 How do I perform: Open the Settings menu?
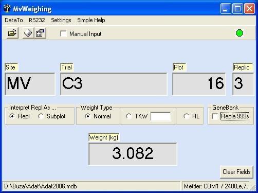(x=61, y=20)
